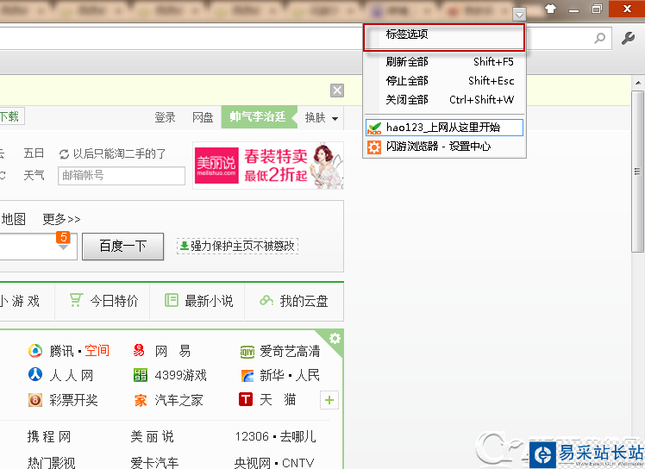Viewport: 645px width, 469px height.
Task: Click the 网易 red logo icon
Action: click(139, 351)
